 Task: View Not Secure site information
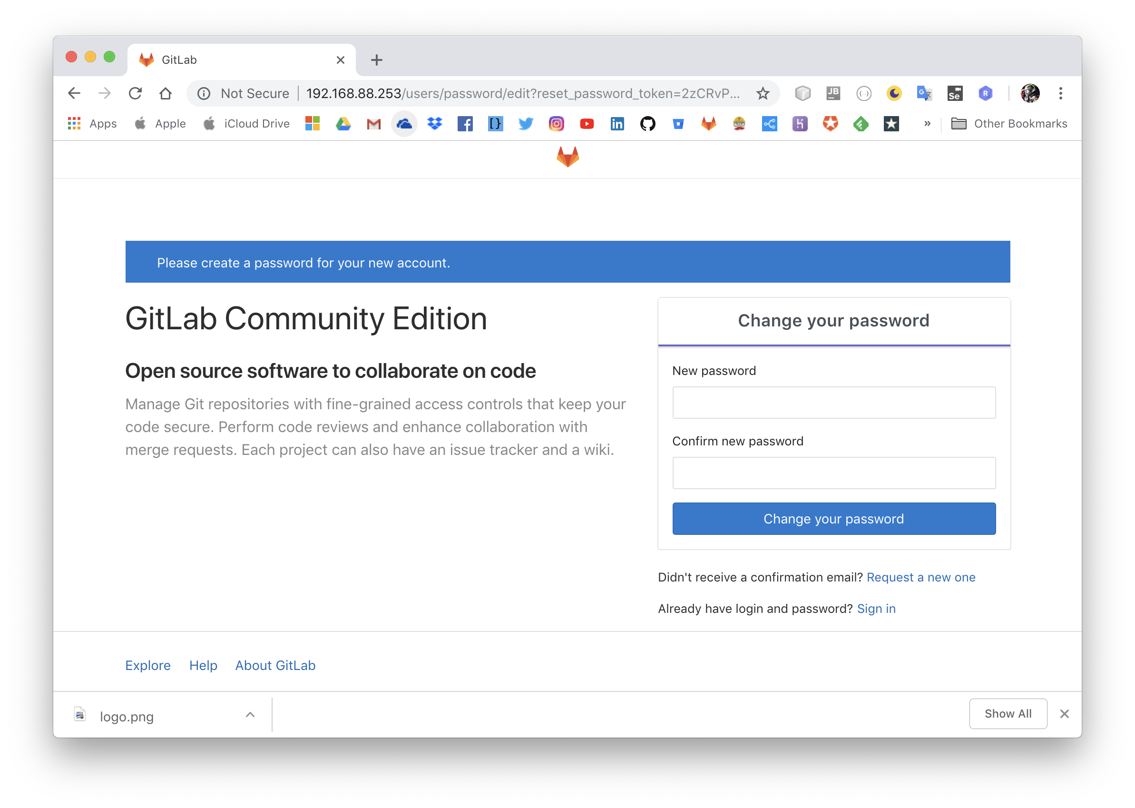(244, 94)
